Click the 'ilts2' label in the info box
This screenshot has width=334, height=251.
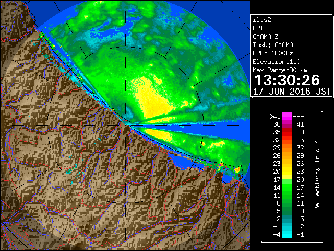pyautogui.click(x=262, y=20)
